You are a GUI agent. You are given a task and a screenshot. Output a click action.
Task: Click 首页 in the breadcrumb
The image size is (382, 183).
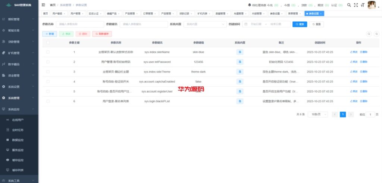(x=52, y=5)
